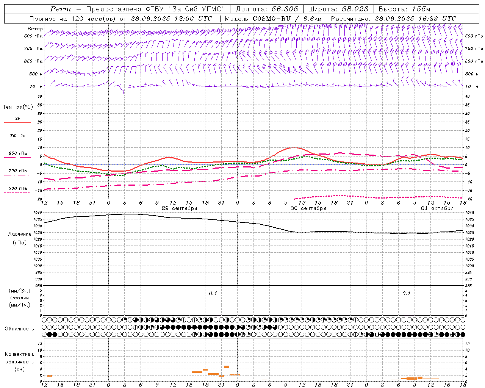Click the highest orange convective cloud bar
485x388 pixels.
tap(227, 367)
